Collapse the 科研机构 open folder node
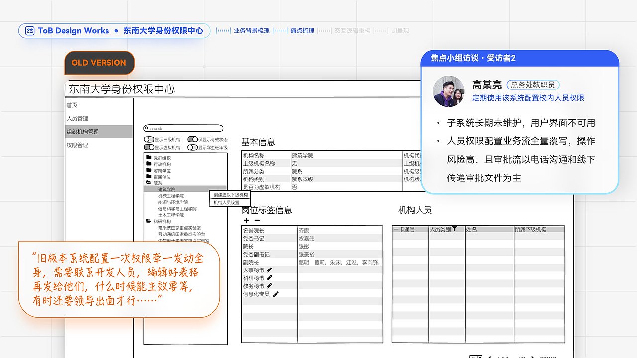 click(149, 221)
